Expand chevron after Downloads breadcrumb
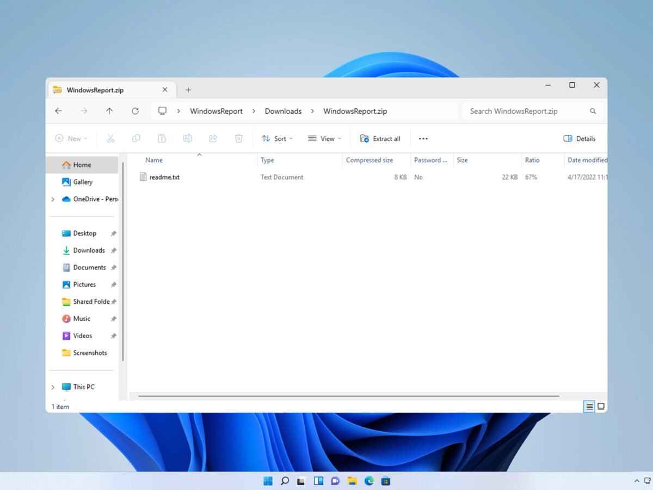 point(312,111)
